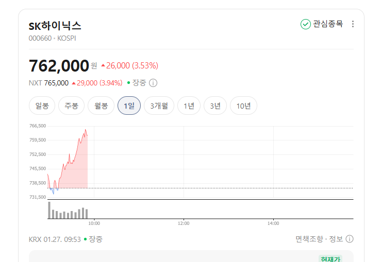Show the 3개월 chart range
The width and height of the screenshot is (381, 262).
(x=159, y=106)
